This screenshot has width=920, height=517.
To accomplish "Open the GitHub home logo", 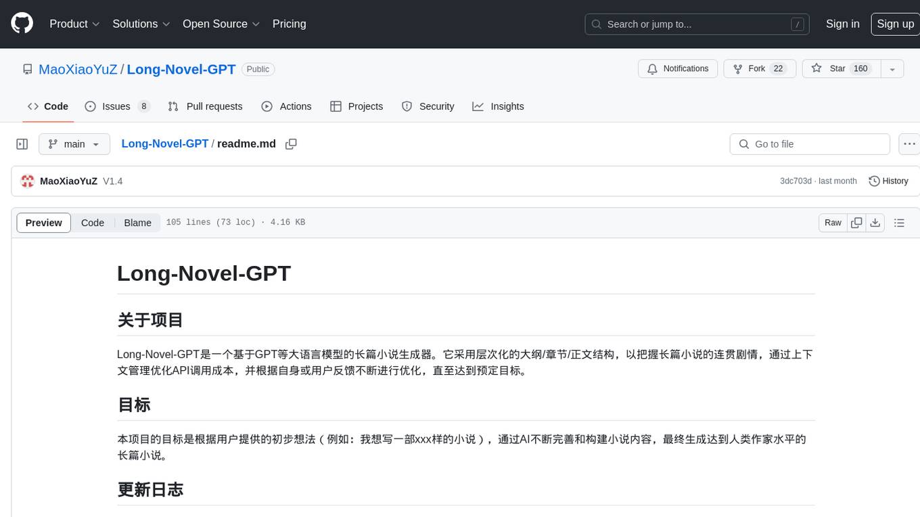I will coord(22,24).
